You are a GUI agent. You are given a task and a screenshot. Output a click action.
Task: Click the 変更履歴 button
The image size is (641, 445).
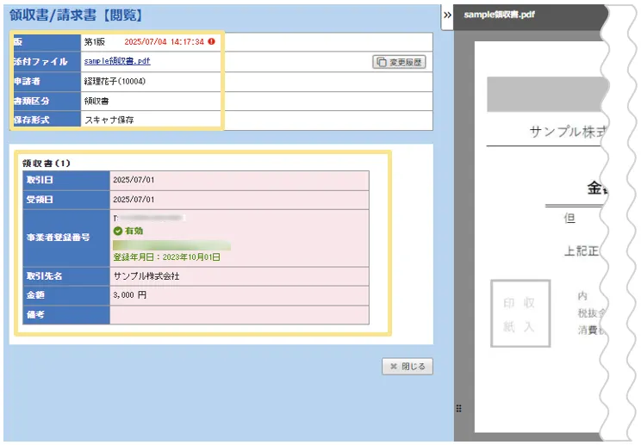tap(399, 62)
